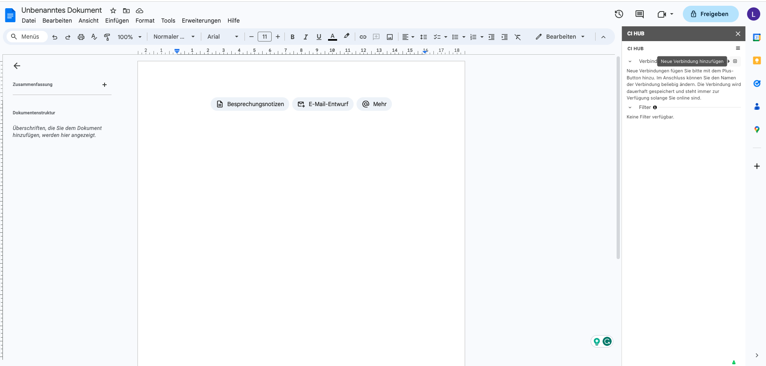766x366 pixels.
Task: Open Google Calendar in side panel
Action: [x=757, y=37]
